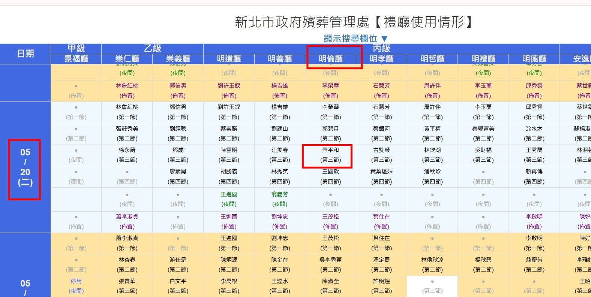The height and width of the screenshot is (297, 591).
Task: Open 蕭李淑貞 (佈置) booking in 崇仁廳
Action: (127, 222)
